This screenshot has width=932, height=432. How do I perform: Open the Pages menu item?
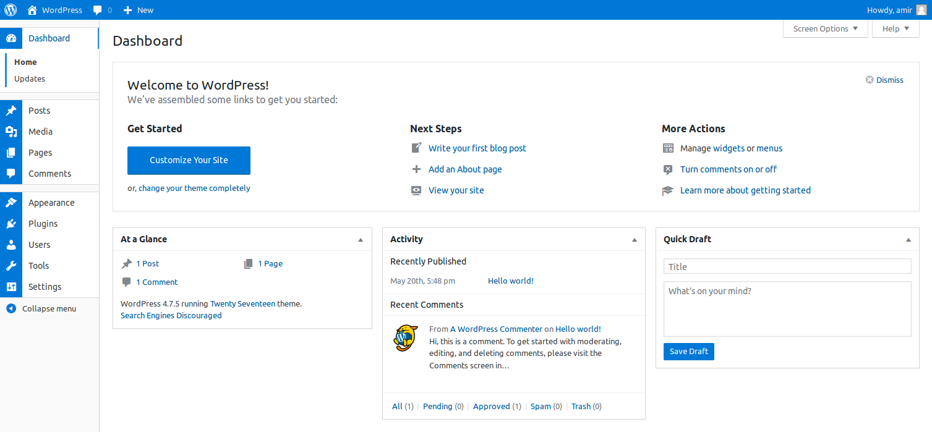point(49,153)
